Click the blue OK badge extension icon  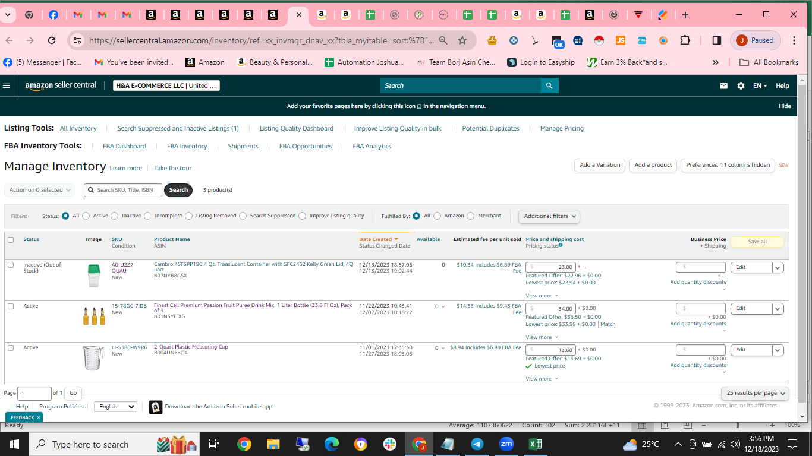[x=556, y=41]
